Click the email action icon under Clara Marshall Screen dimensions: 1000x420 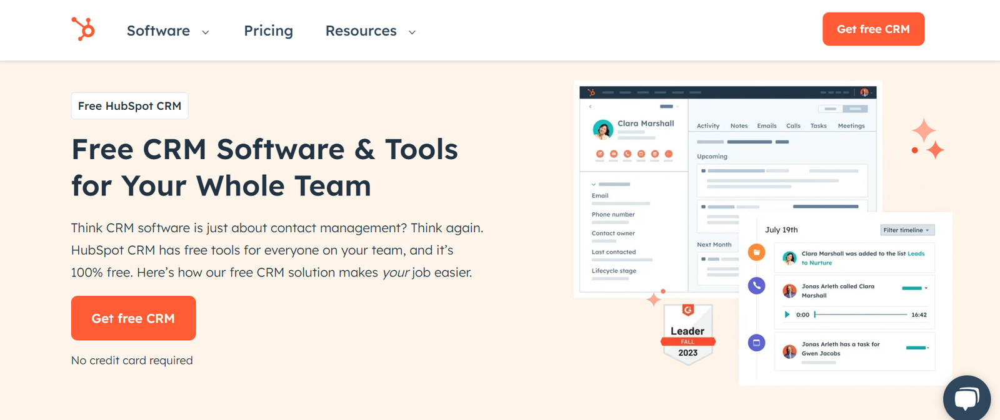click(x=614, y=154)
